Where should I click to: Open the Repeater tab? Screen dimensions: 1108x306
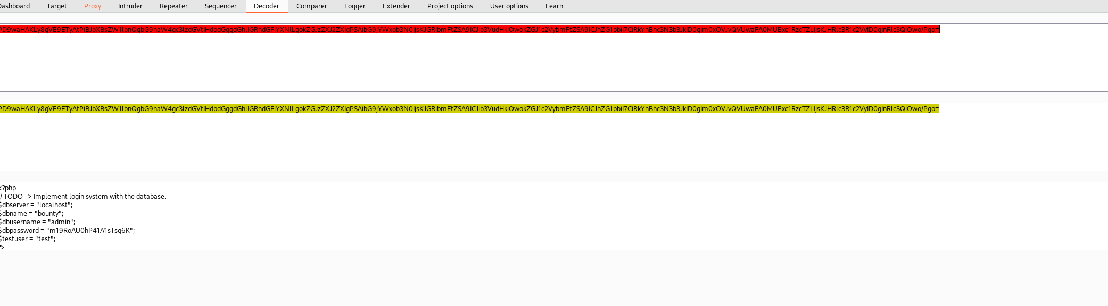173,6
